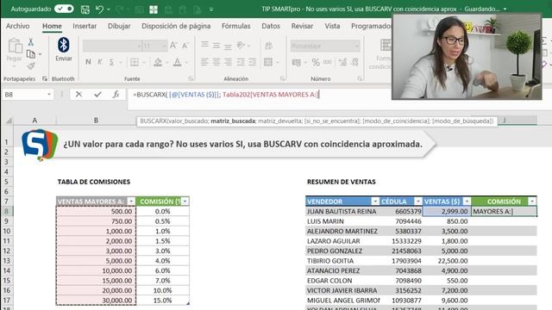Open the number format Porcentaje dropdown
Viewport: 552px width, 310px height.
click(356, 46)
